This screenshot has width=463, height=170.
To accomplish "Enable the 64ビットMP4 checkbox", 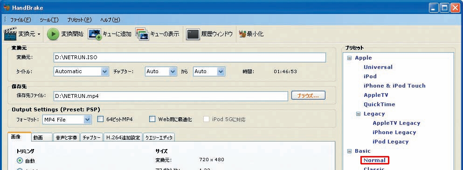I will (x=101, y=119).
